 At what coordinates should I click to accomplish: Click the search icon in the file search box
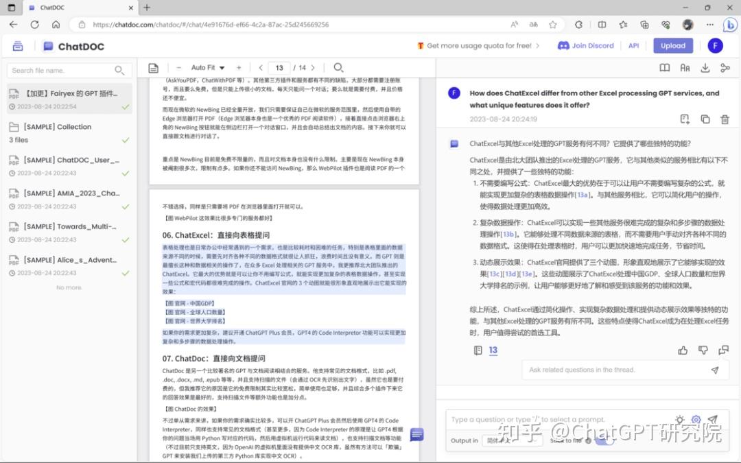(119, 71)
